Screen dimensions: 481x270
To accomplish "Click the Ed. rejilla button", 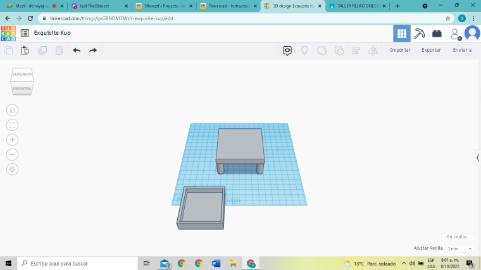I will pyautogui.click(x=456, y=237).
